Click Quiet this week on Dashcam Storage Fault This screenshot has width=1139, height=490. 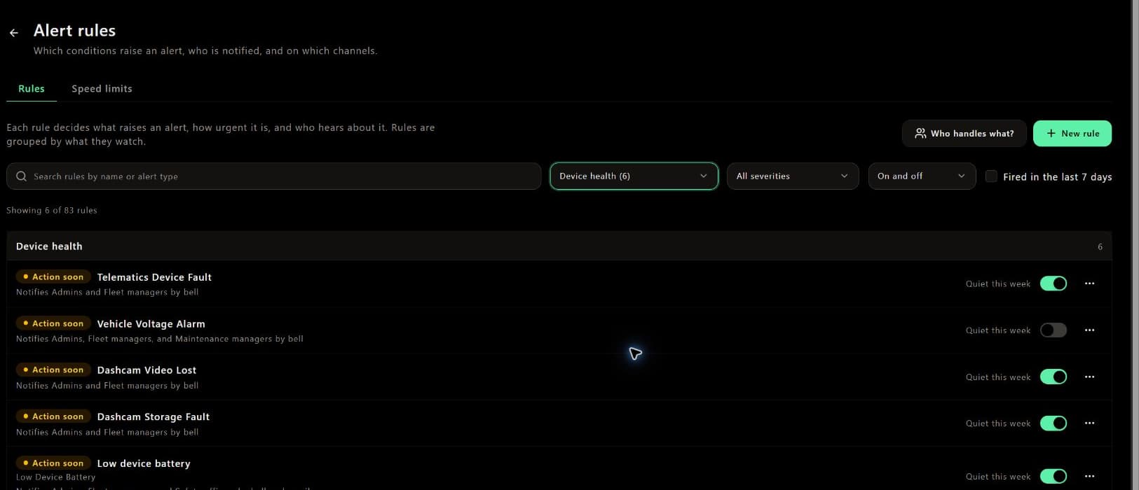pyautogui.click(x=998, y=423)
